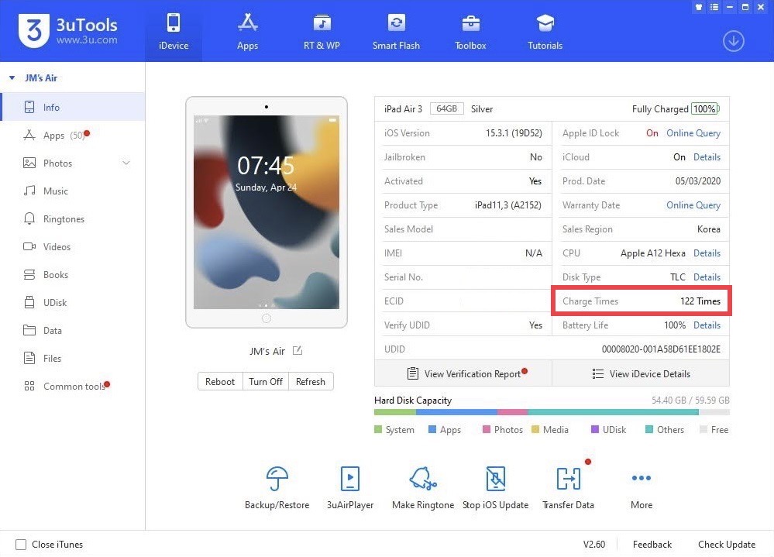Click the menu list icon in title bar
Image resolution: width=774 pixels, height=557 pixels.
tap(714, 7)
